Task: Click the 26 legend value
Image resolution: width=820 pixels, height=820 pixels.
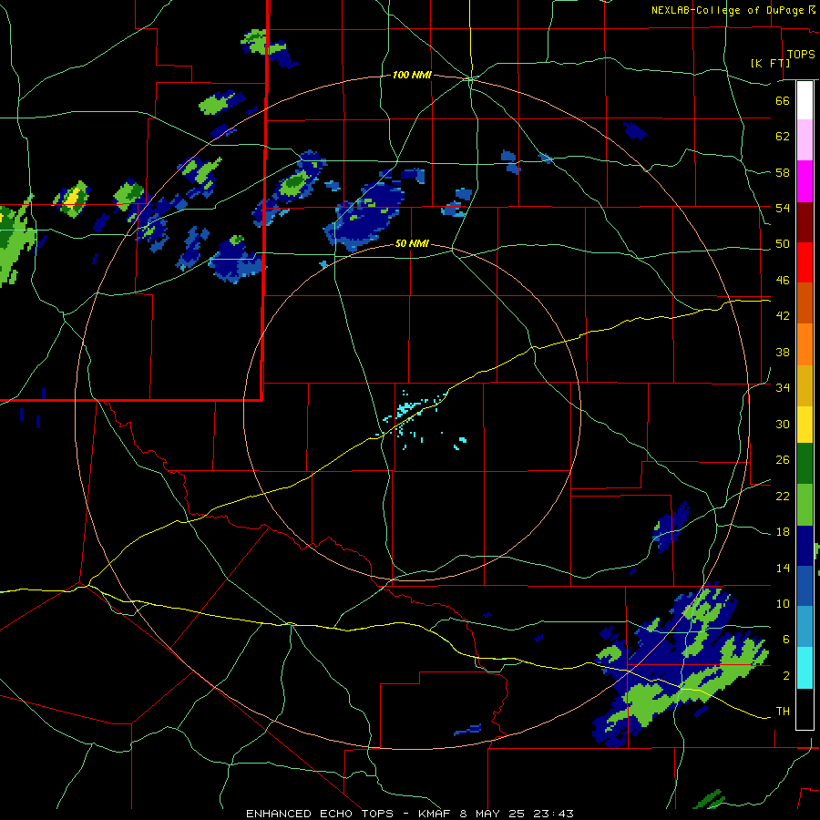Action: click(783, 460)
